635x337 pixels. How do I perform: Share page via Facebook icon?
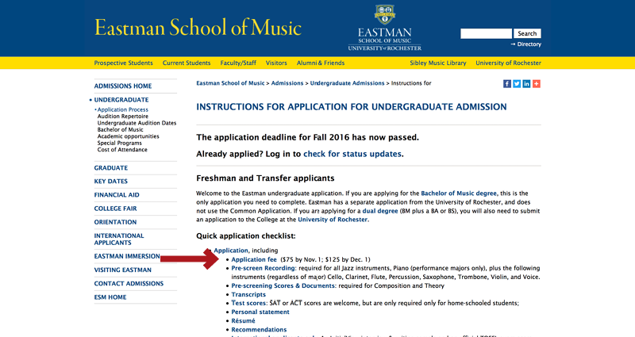(507, 84)
